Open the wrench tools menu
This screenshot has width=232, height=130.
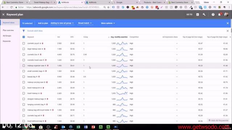coord(204,14)
